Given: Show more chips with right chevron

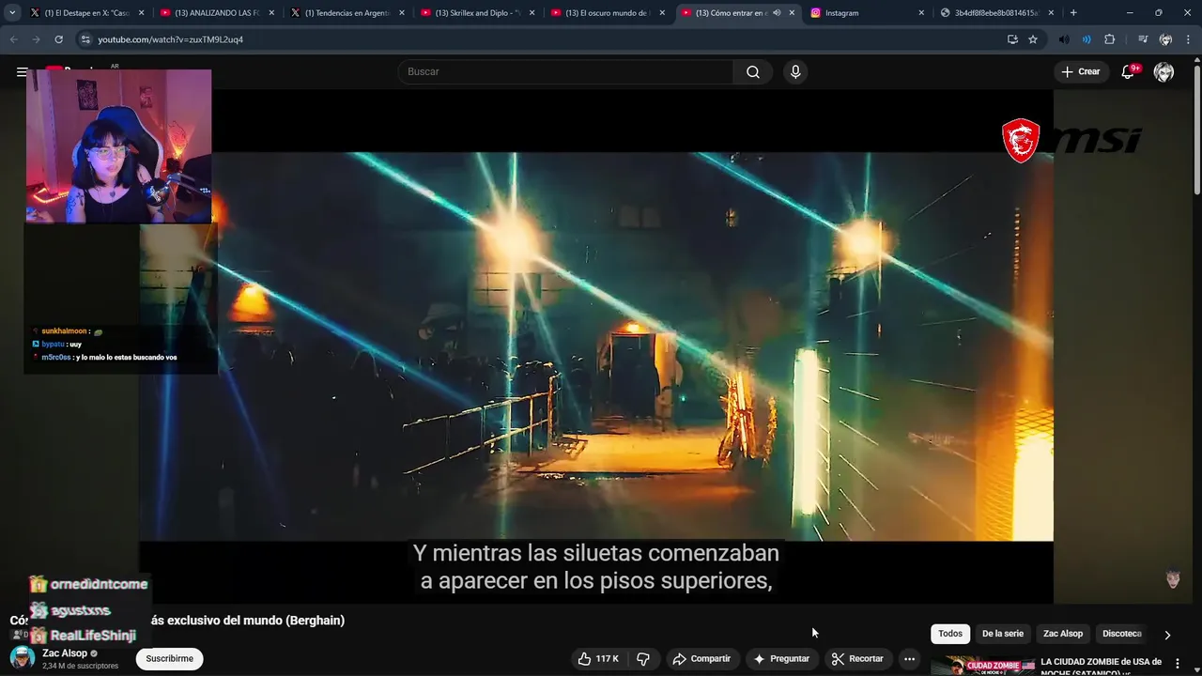Looking at the screenshot, I should pyautogui.click(x=1167, y=635).
